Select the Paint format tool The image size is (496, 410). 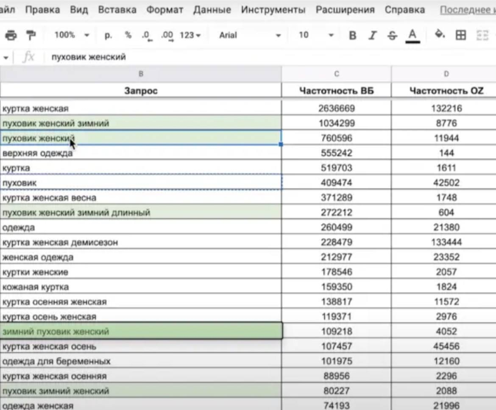pyautogui.click(x=31, y=35)
